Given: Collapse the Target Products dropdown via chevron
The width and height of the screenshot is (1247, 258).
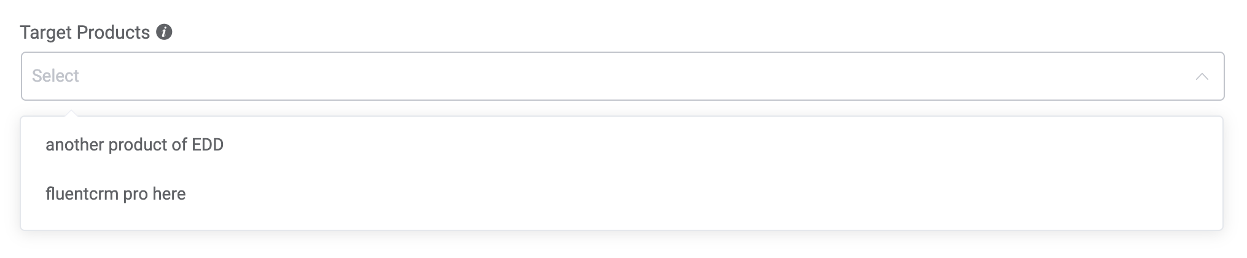Looking at the screenshot, I should (x=1202, y=77).
